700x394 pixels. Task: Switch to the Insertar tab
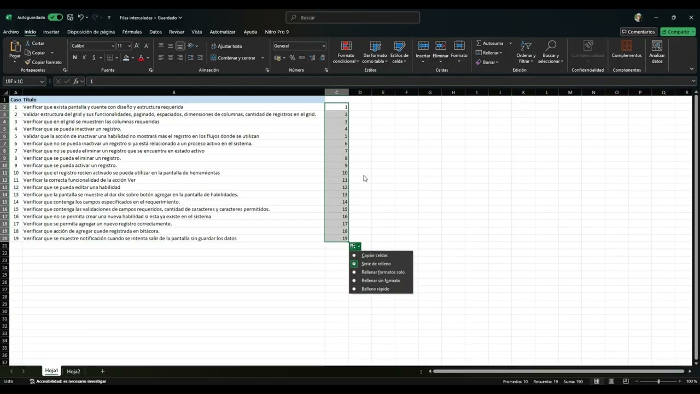(x=51, y=32)
